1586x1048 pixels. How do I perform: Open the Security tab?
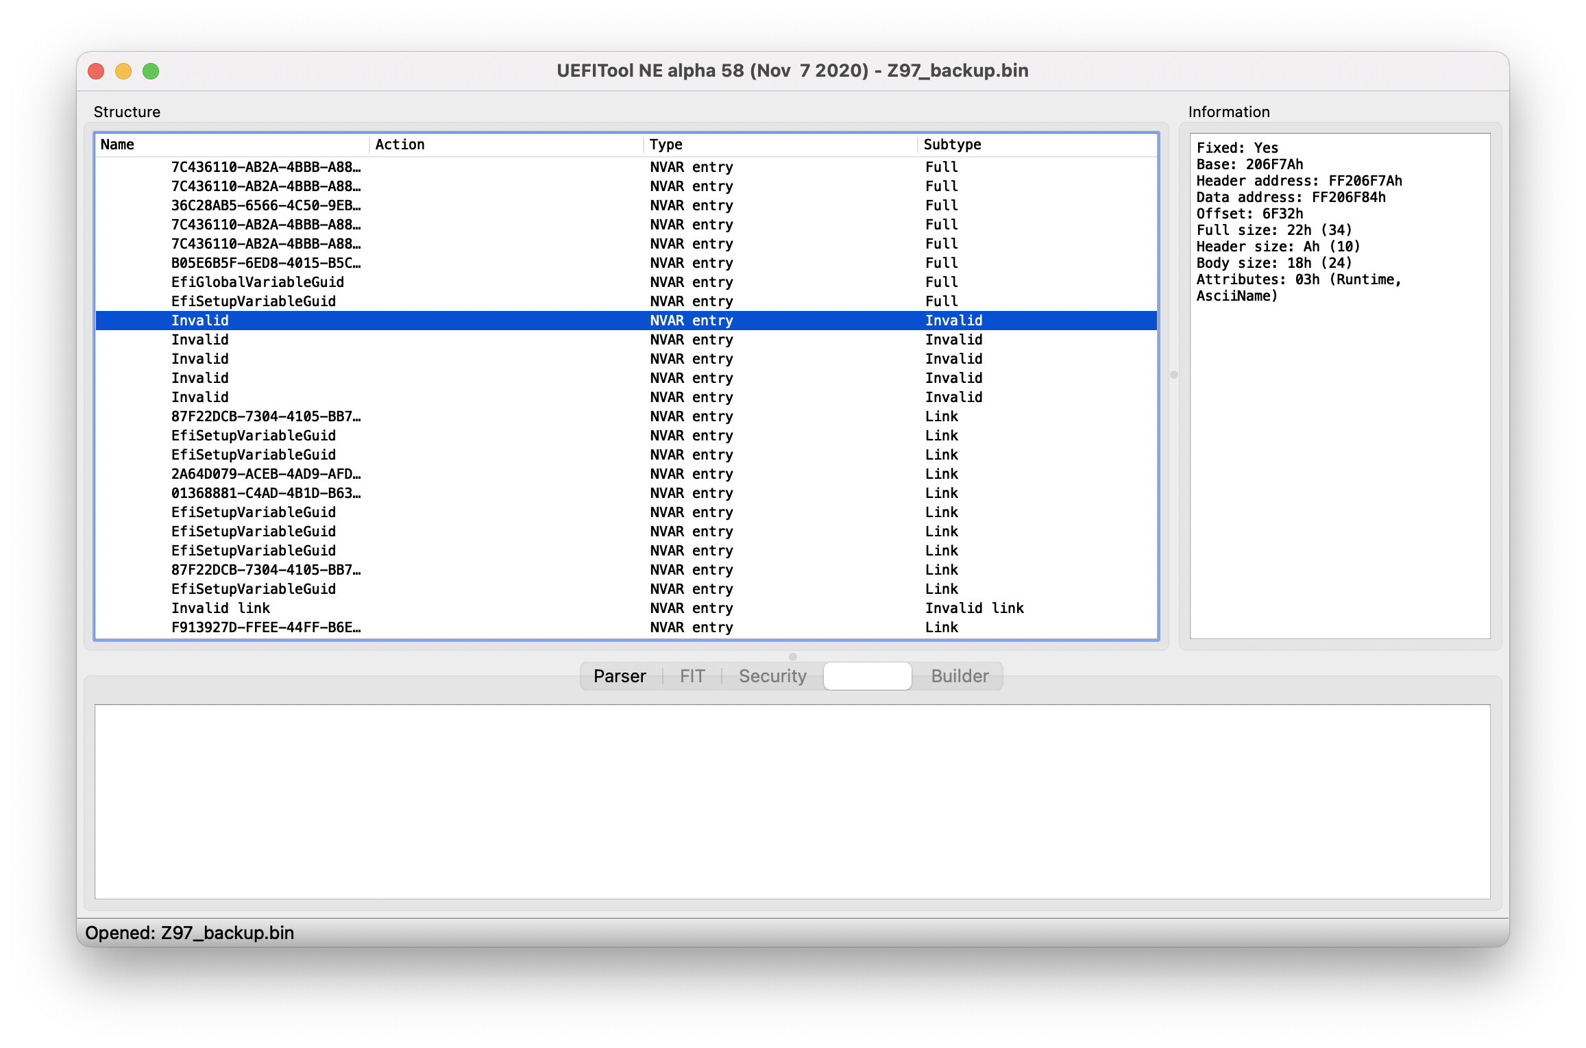click(x=772, y=676)
